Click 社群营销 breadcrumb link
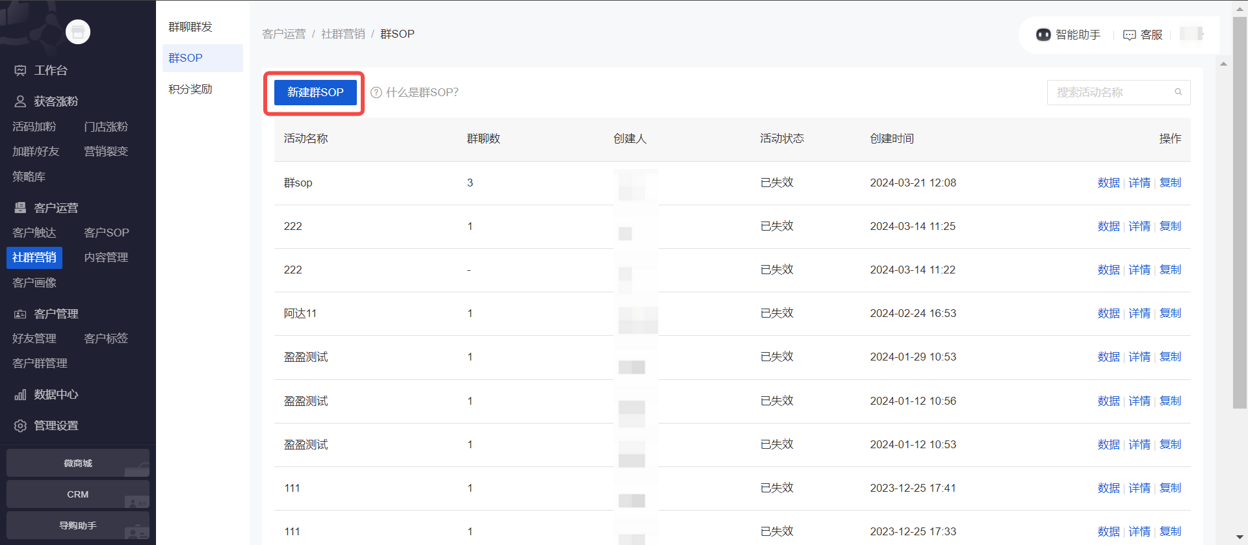 pyautogui.click(x=343, y=34)
